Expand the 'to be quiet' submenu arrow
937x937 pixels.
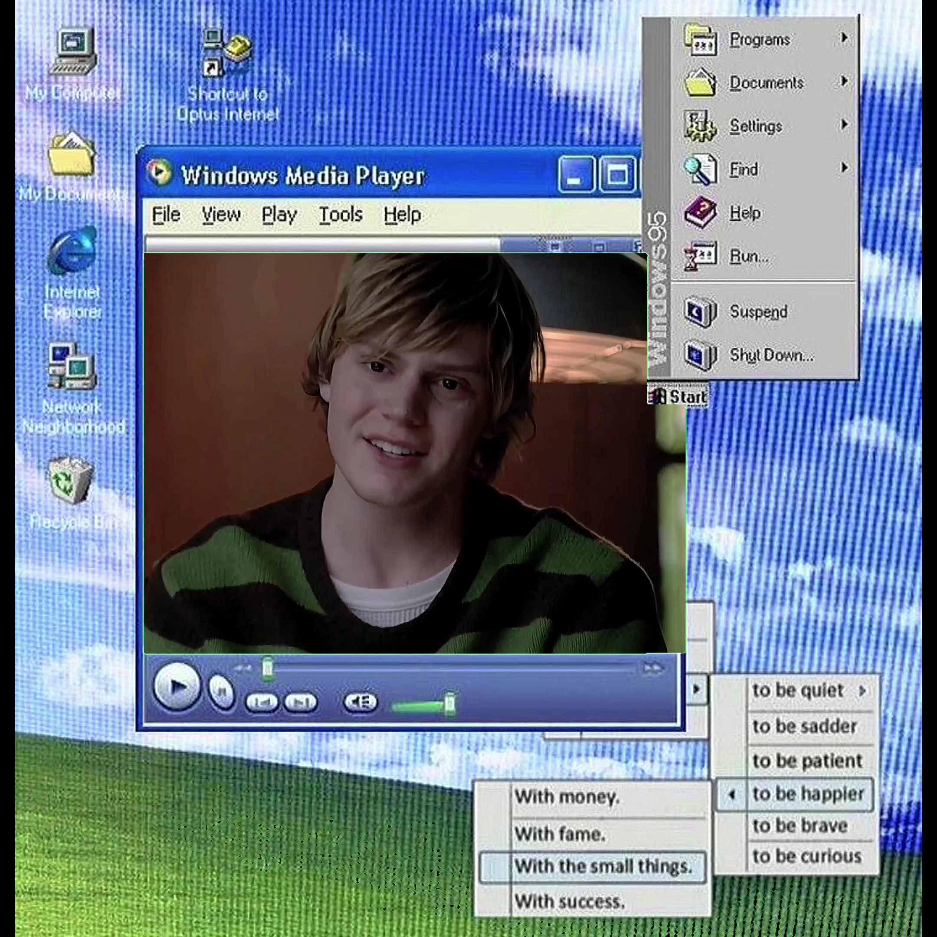(862, 691)
